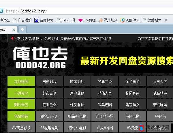Select the green 图片专区 category
This screenshot has width=173, height=133.
coord(21,104)
